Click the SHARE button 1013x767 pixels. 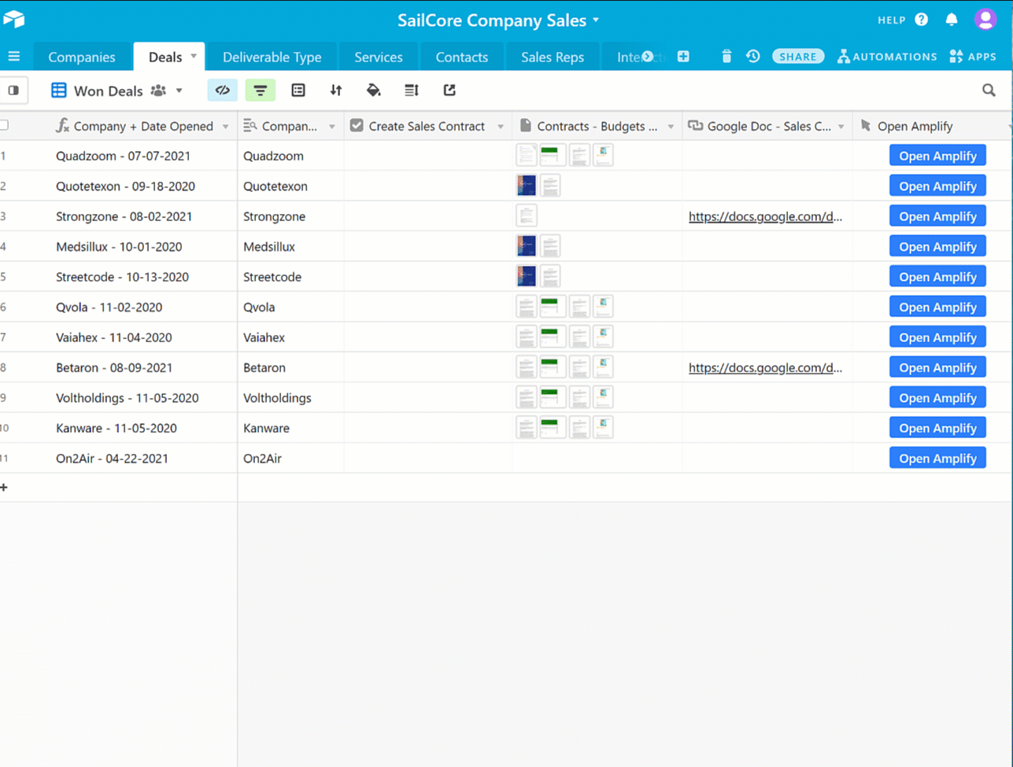coord(798,57)
